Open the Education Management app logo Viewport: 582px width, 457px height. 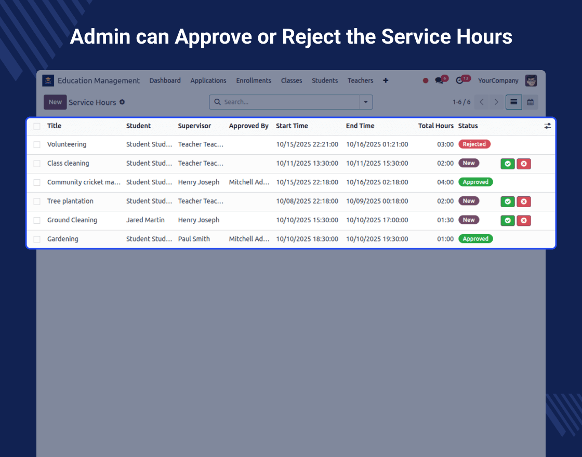(48, 80)
